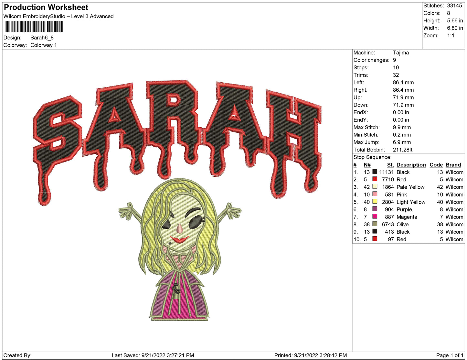Click the "Pale Yellow" description text
467x360 pixels.
tap(410, 187)
